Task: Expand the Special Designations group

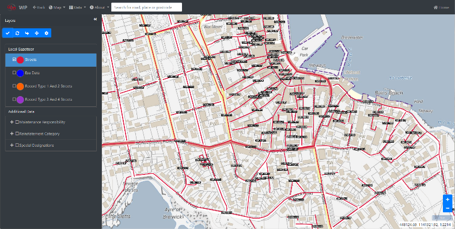Action: 12,145
